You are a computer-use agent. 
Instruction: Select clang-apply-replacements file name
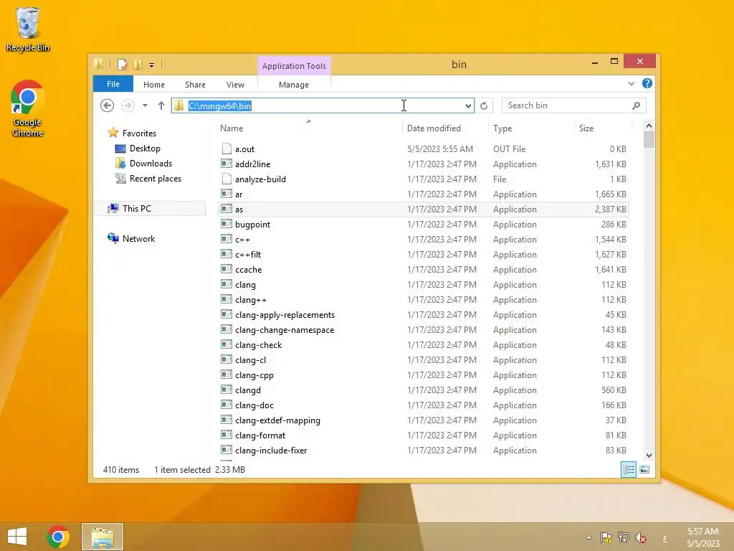285,315
